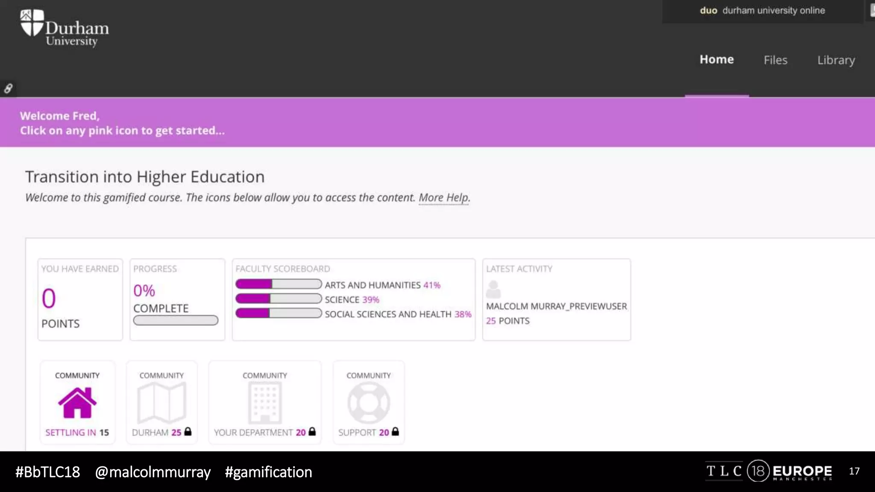Click the Social Sciences and Health score bar
Viewport: 875px width, 492px height.
(x=279, y=313)
